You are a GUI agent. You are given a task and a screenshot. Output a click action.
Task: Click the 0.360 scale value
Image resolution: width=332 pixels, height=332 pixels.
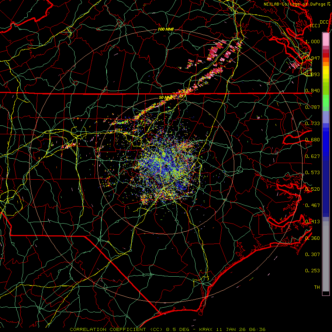312,238
